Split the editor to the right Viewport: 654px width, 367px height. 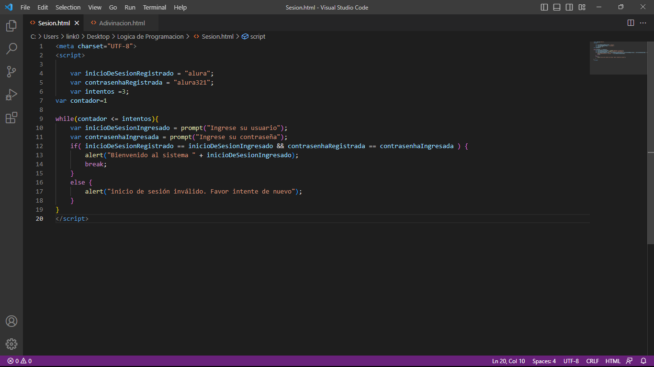631,23
